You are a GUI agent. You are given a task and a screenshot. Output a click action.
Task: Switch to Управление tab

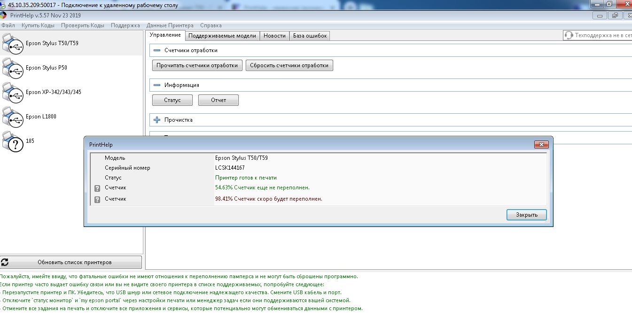click(x=165, y=35)
